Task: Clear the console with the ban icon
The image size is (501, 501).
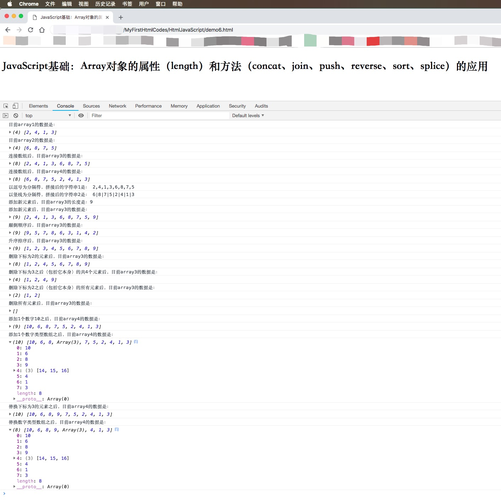Action: click(x=16, y=116)
